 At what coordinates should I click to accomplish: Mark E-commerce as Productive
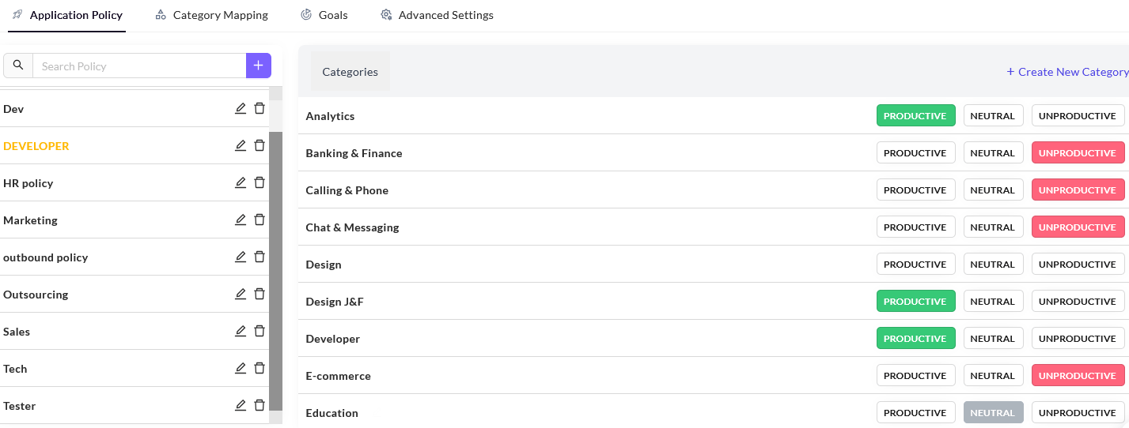click(x=915, y=376)
